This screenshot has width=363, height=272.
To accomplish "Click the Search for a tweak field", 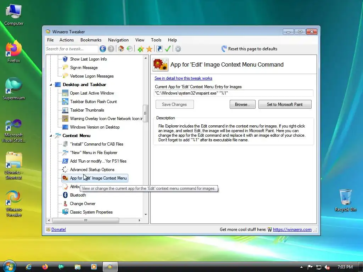I will click(x=72, y=49).
